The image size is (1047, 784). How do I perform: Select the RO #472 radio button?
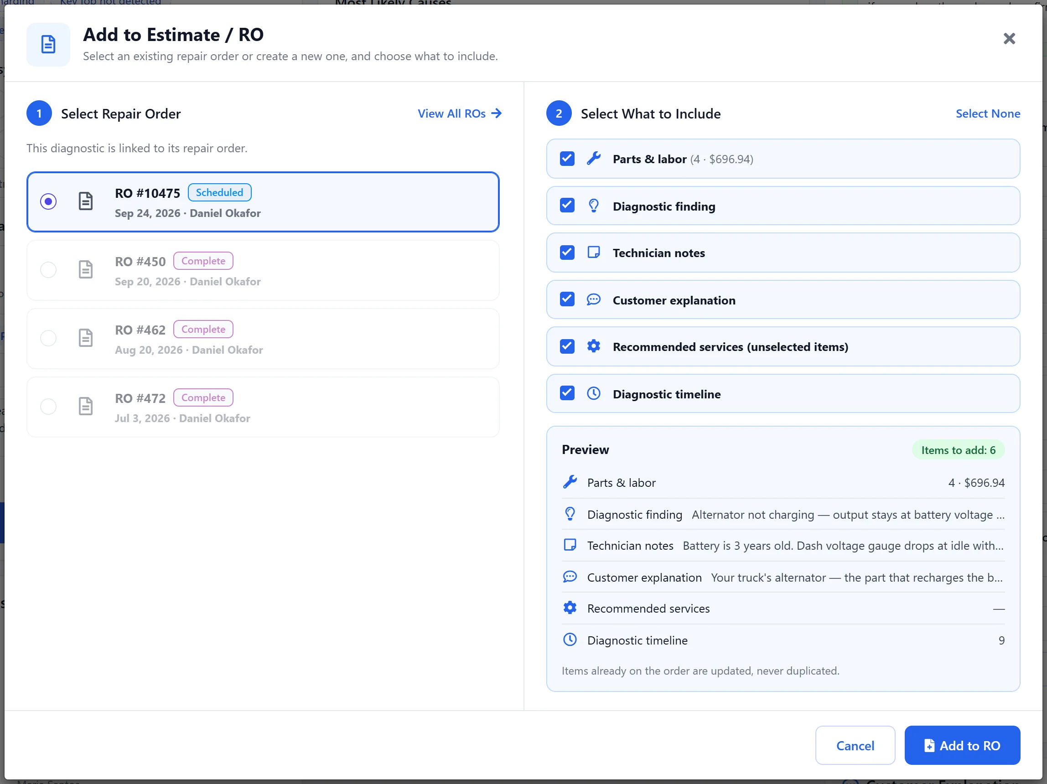[48, 406]
